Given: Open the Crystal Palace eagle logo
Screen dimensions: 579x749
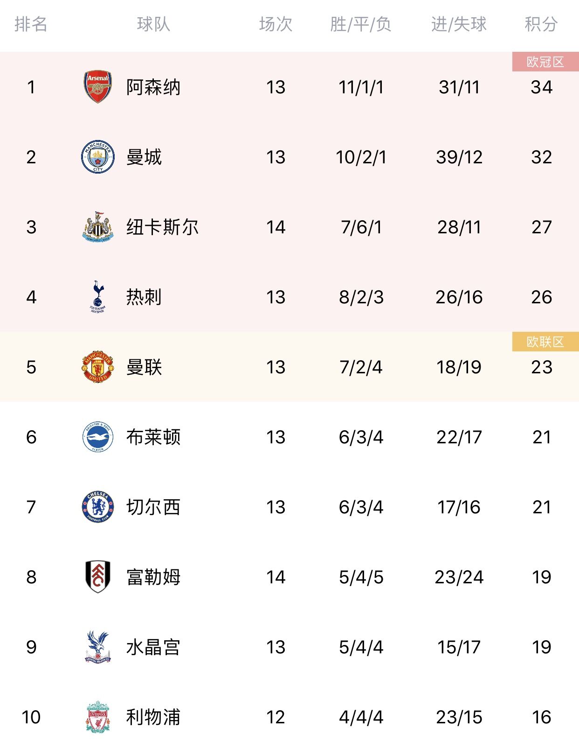Looking at the screenshot, I should tap(98, 647).
